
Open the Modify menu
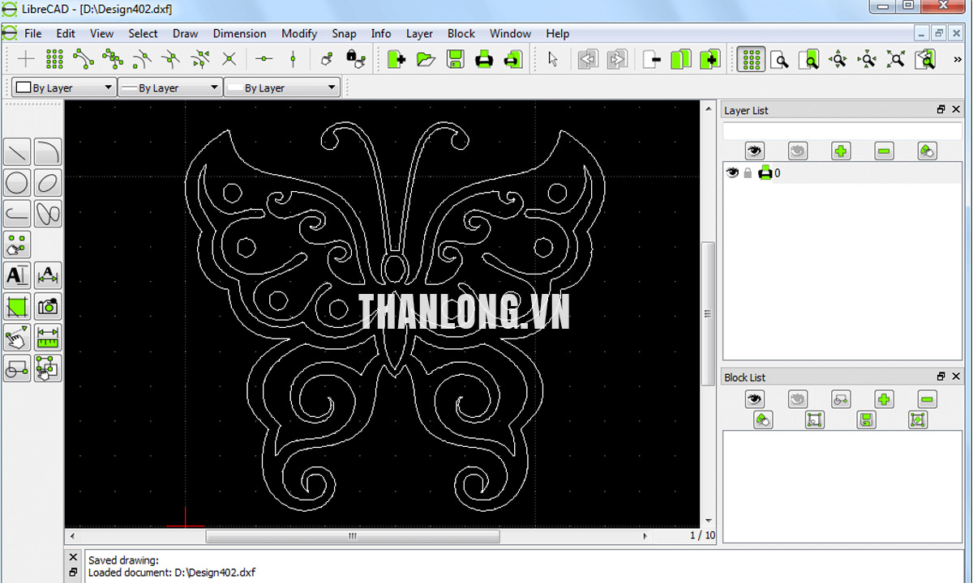tap(299, 33)
